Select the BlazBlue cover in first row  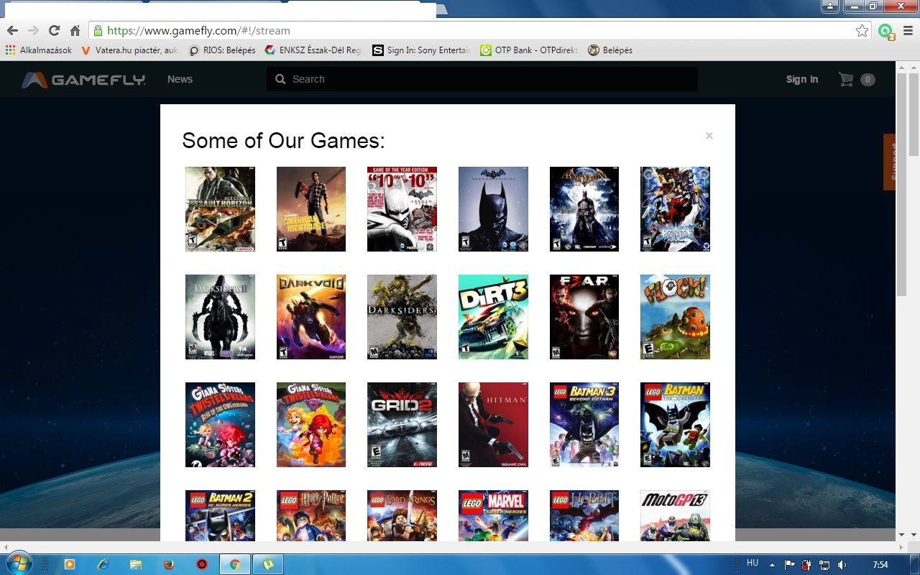tap(675, 209)
